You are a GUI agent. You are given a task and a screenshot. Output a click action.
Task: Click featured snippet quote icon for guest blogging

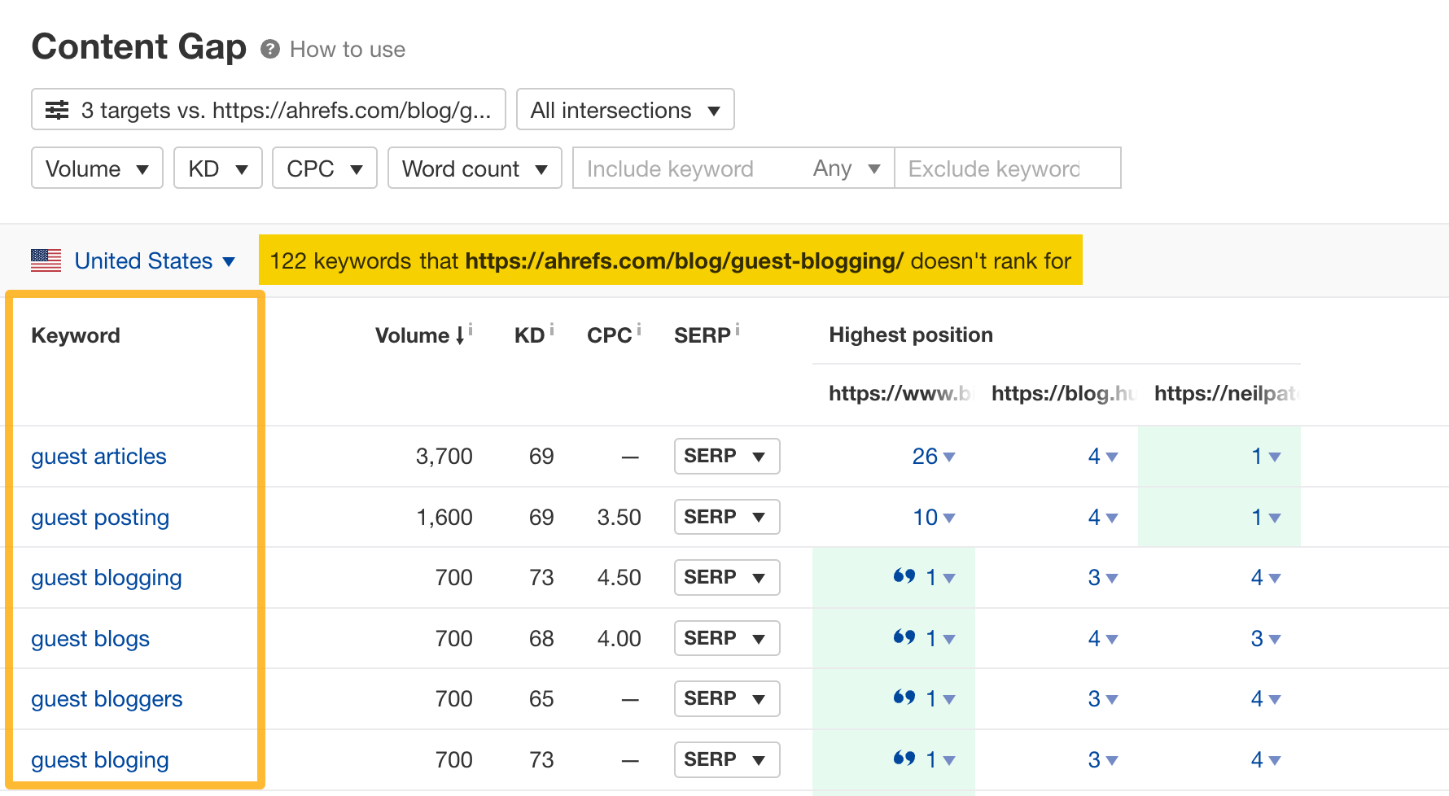pos(904,576)
